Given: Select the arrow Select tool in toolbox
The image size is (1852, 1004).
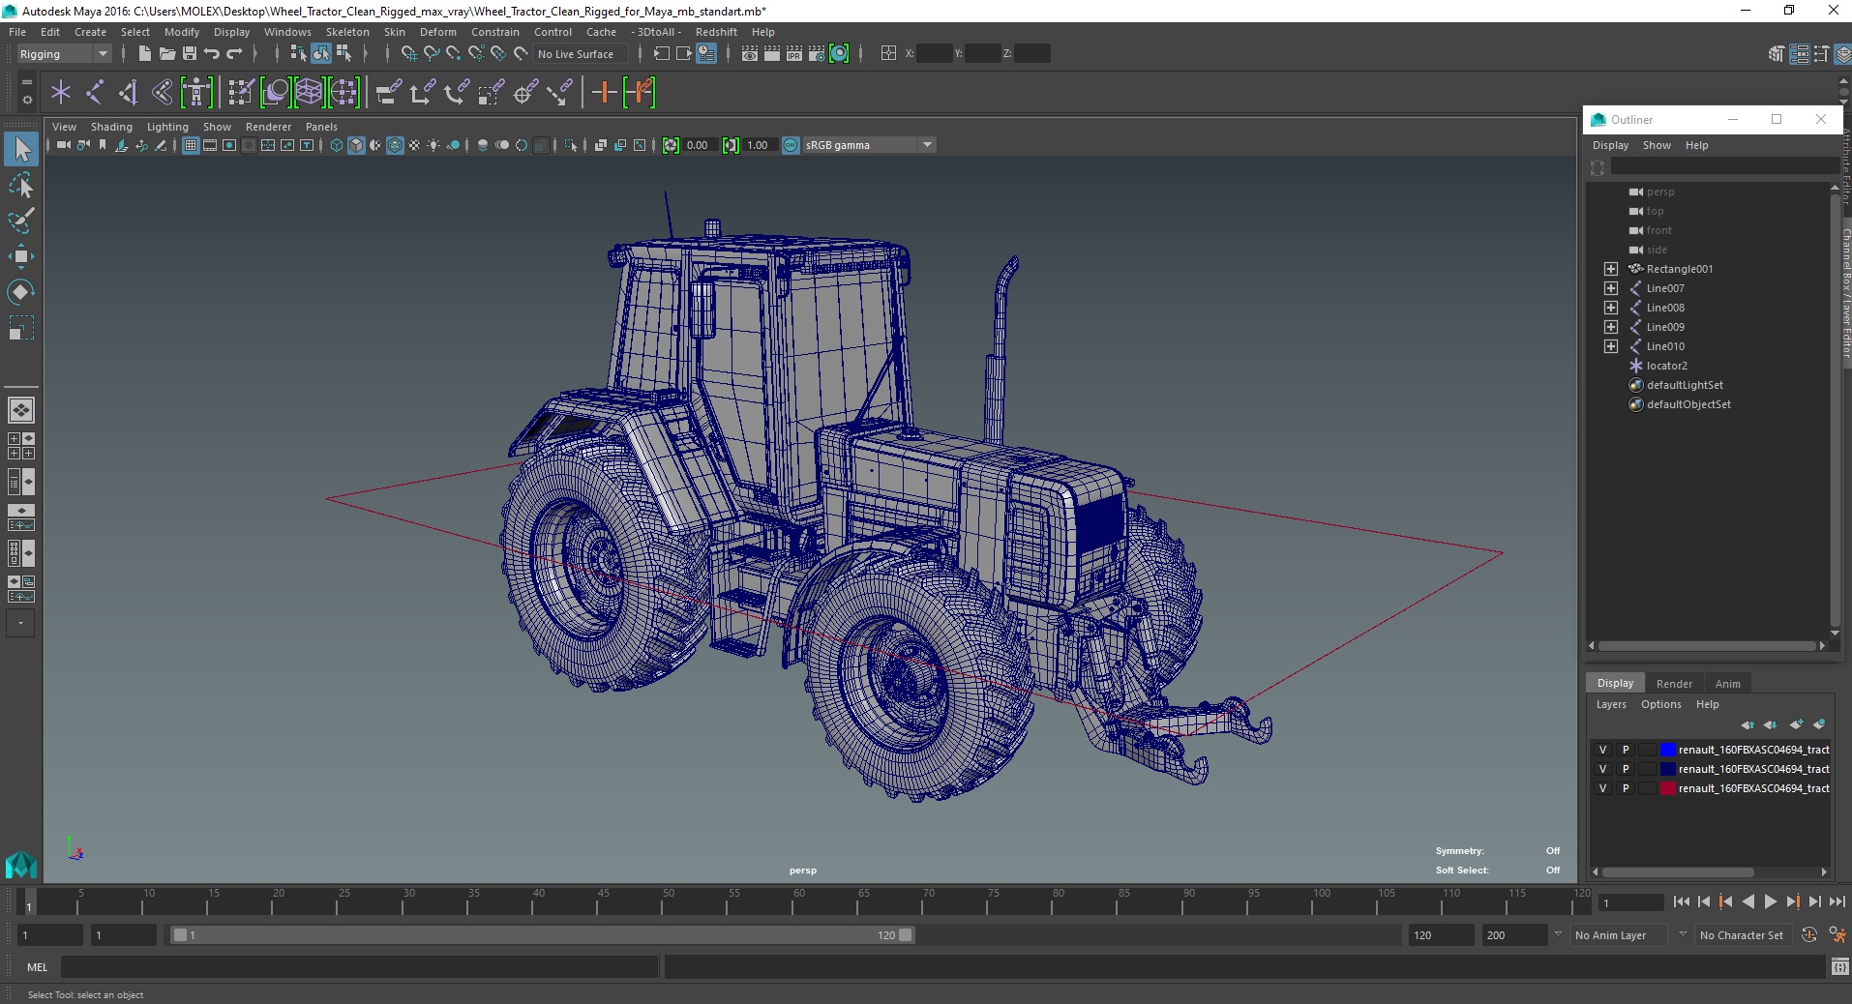Looking at the screenshot, I should pyautogui.click(x=21, y=149).
